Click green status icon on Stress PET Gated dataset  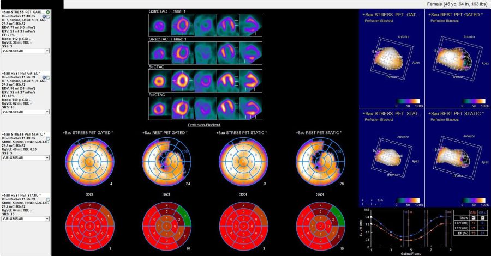coord(48,11)
